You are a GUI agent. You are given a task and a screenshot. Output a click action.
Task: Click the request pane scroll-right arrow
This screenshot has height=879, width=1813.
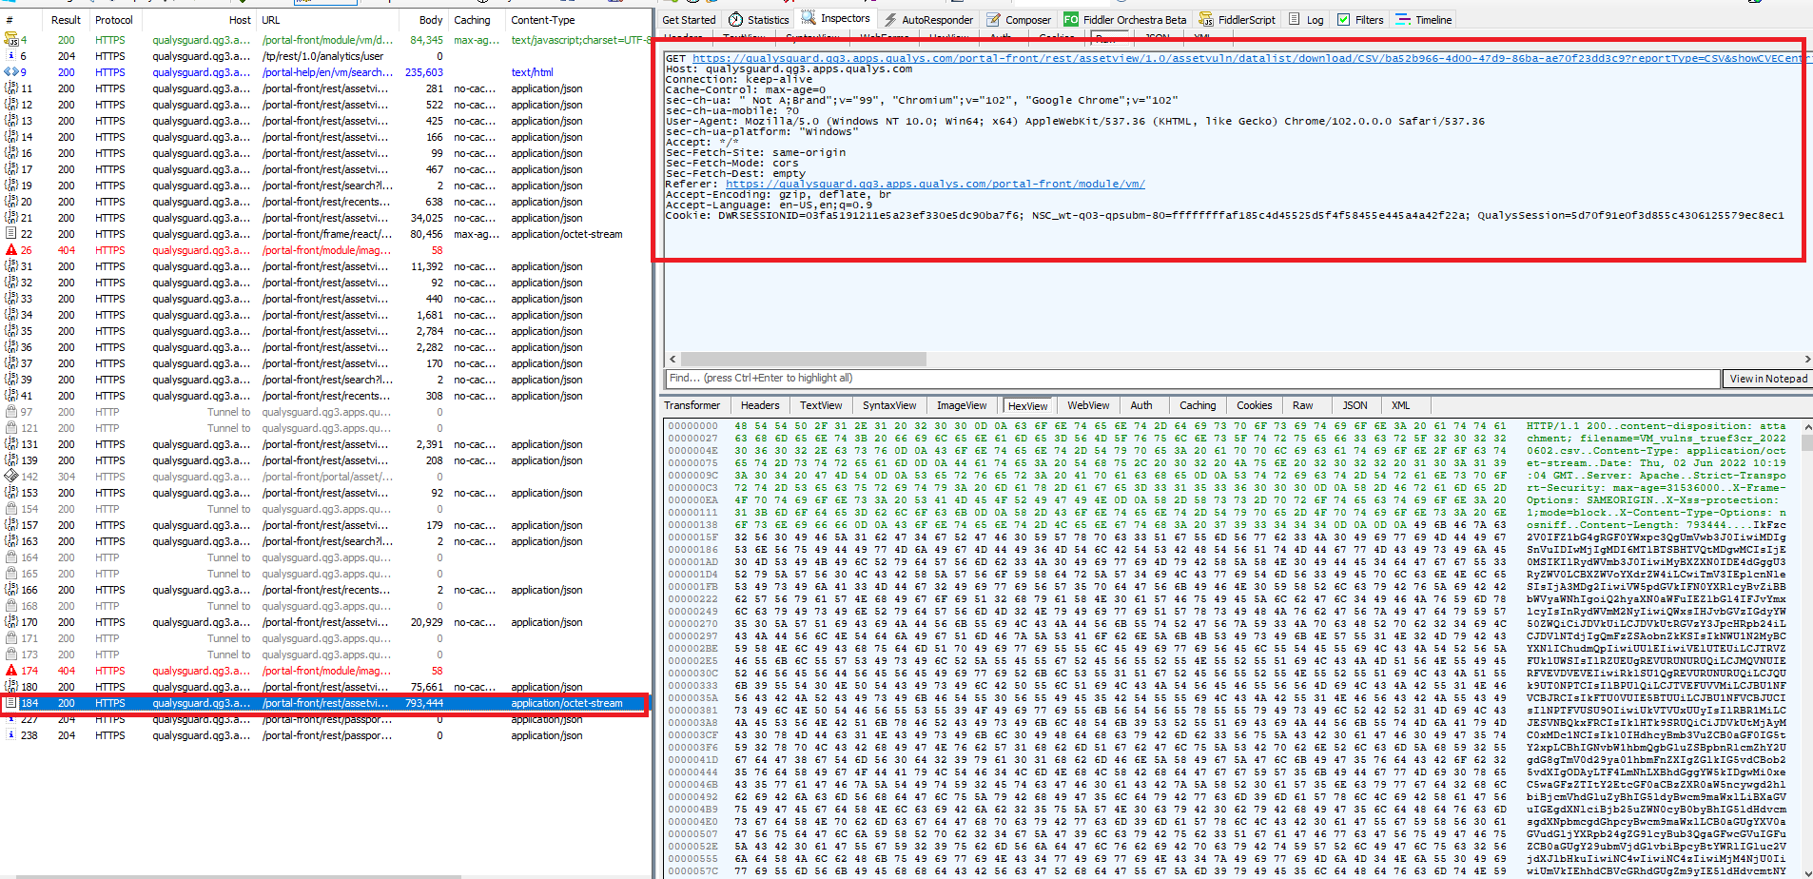coord(1807,360)
